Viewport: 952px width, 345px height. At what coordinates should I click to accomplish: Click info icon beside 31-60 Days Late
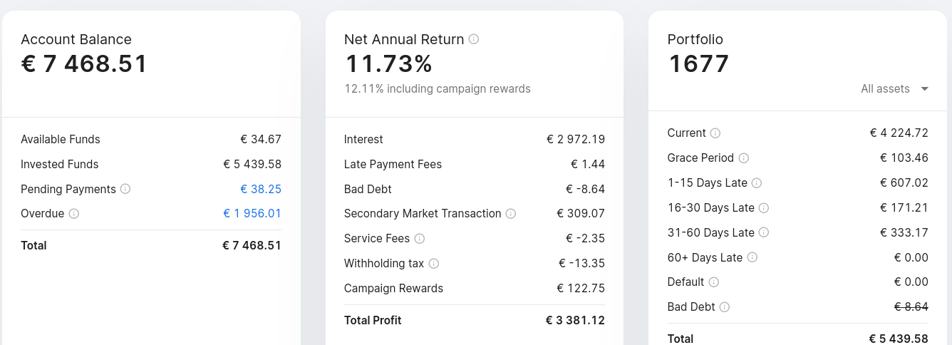click(764, 232)
